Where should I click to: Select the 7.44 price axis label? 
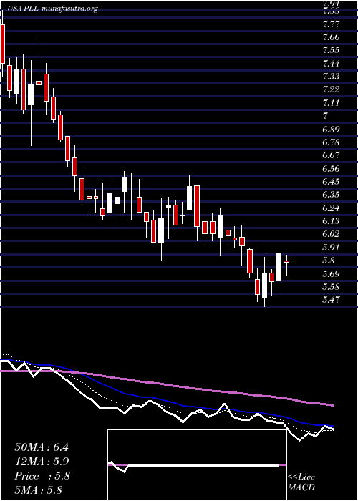click(331, 64)
